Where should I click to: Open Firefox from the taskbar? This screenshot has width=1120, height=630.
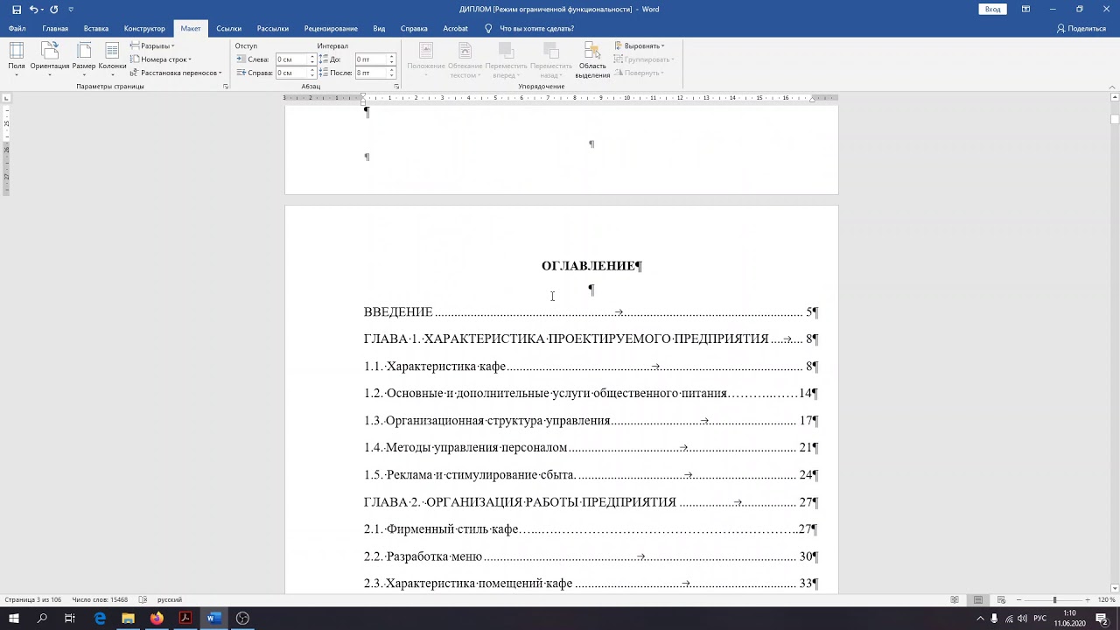point(157,619)
